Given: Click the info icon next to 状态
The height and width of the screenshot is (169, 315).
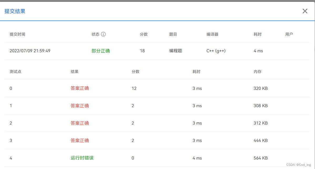Looking at the screenshot, I should click(x=103, y=34).
